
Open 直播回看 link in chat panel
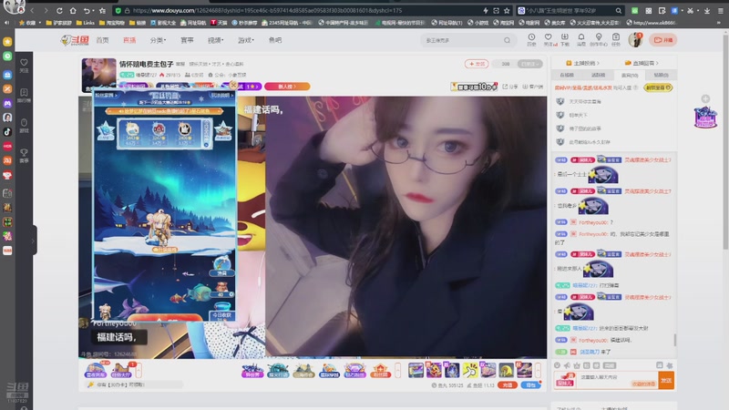coord(642,63)
